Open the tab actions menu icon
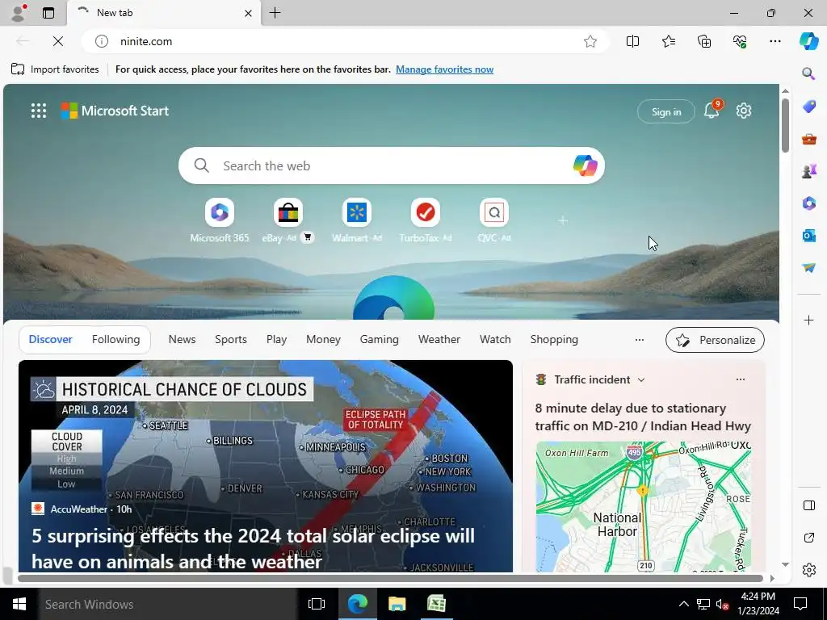The height and width of the screenshot is (620, 827). point(48,13)
